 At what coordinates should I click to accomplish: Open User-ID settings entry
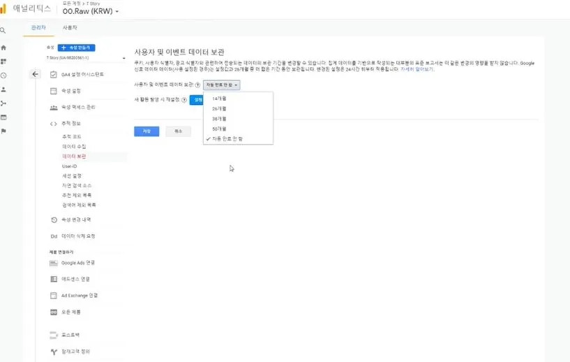70,166
